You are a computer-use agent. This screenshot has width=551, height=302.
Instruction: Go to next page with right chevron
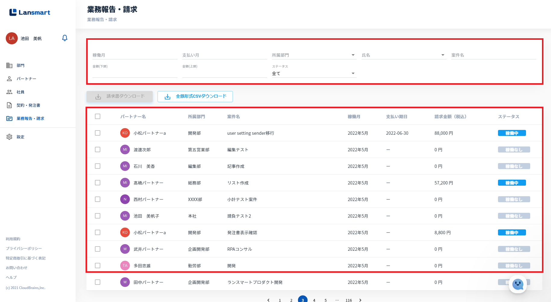(x=360, y=300)
